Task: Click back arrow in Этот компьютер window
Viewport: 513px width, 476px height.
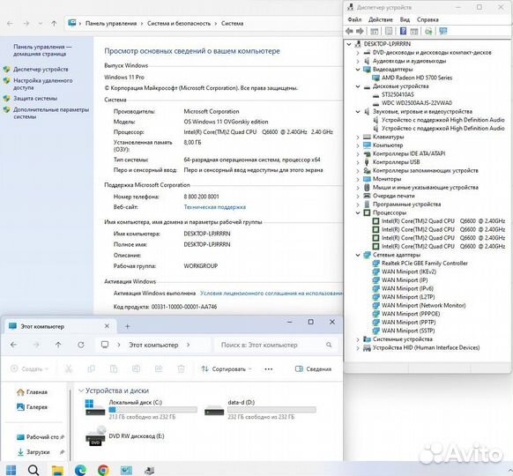Action: tap(14, 345)
